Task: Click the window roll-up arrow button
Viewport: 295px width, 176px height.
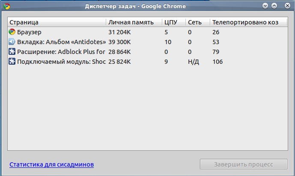Action: pos(274,6)
